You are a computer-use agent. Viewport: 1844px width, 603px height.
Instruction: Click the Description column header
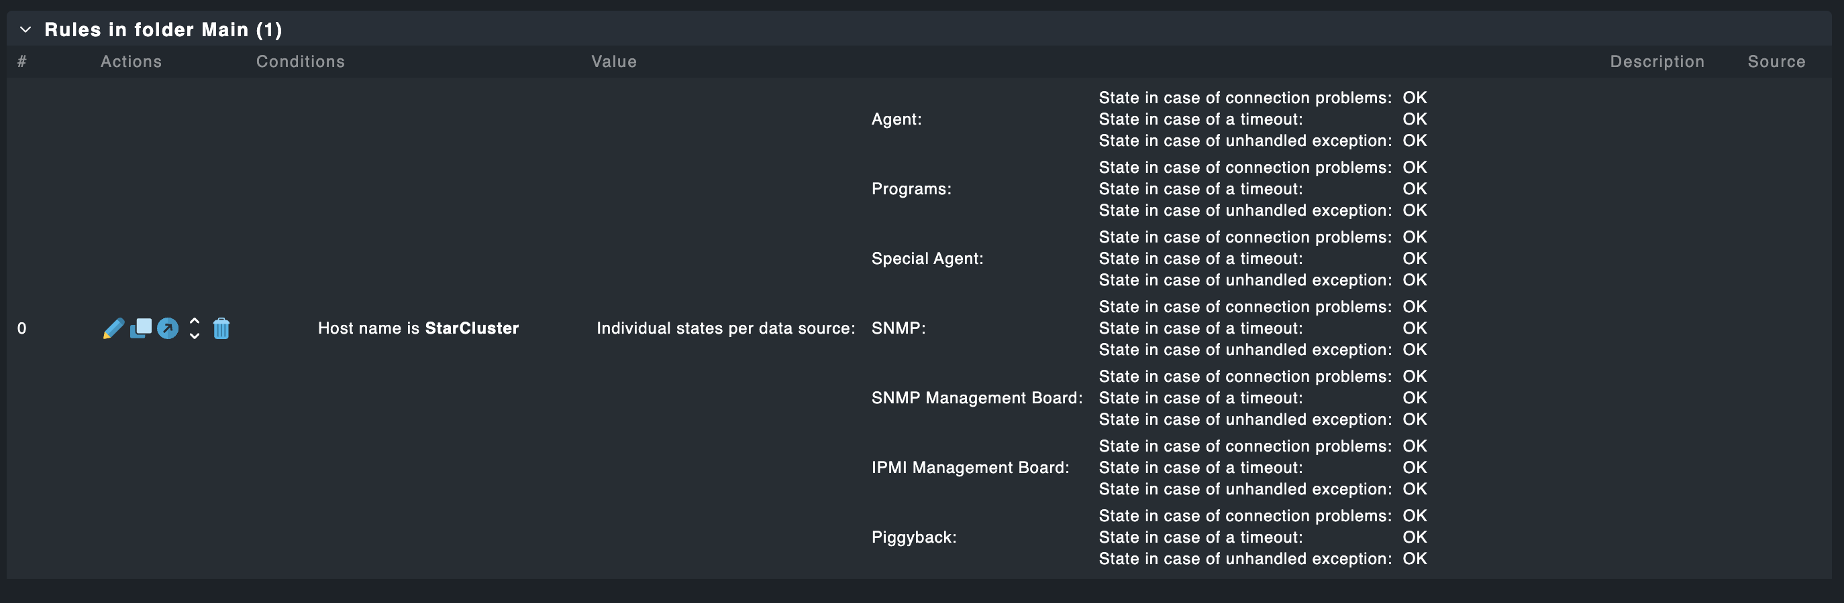pyautogui.click(x=1657, y=62)
